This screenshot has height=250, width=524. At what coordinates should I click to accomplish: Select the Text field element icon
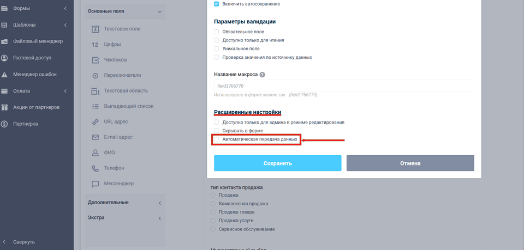coord(95,29)
